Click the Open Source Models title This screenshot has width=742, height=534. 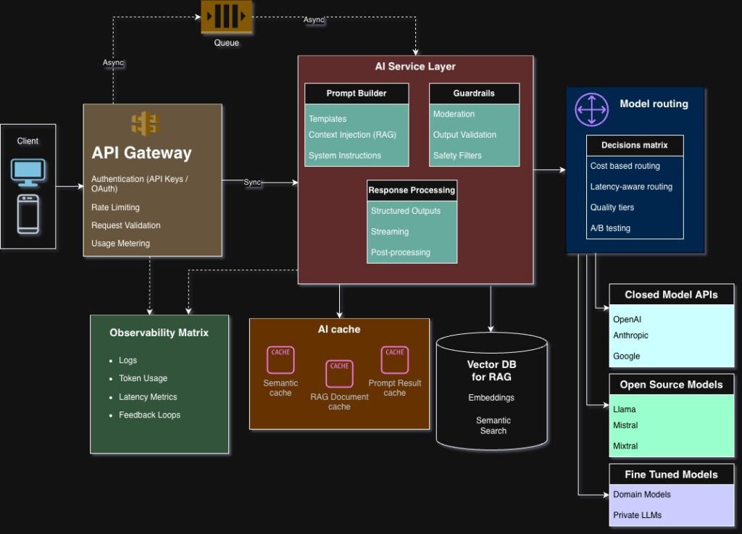[671, 385]
